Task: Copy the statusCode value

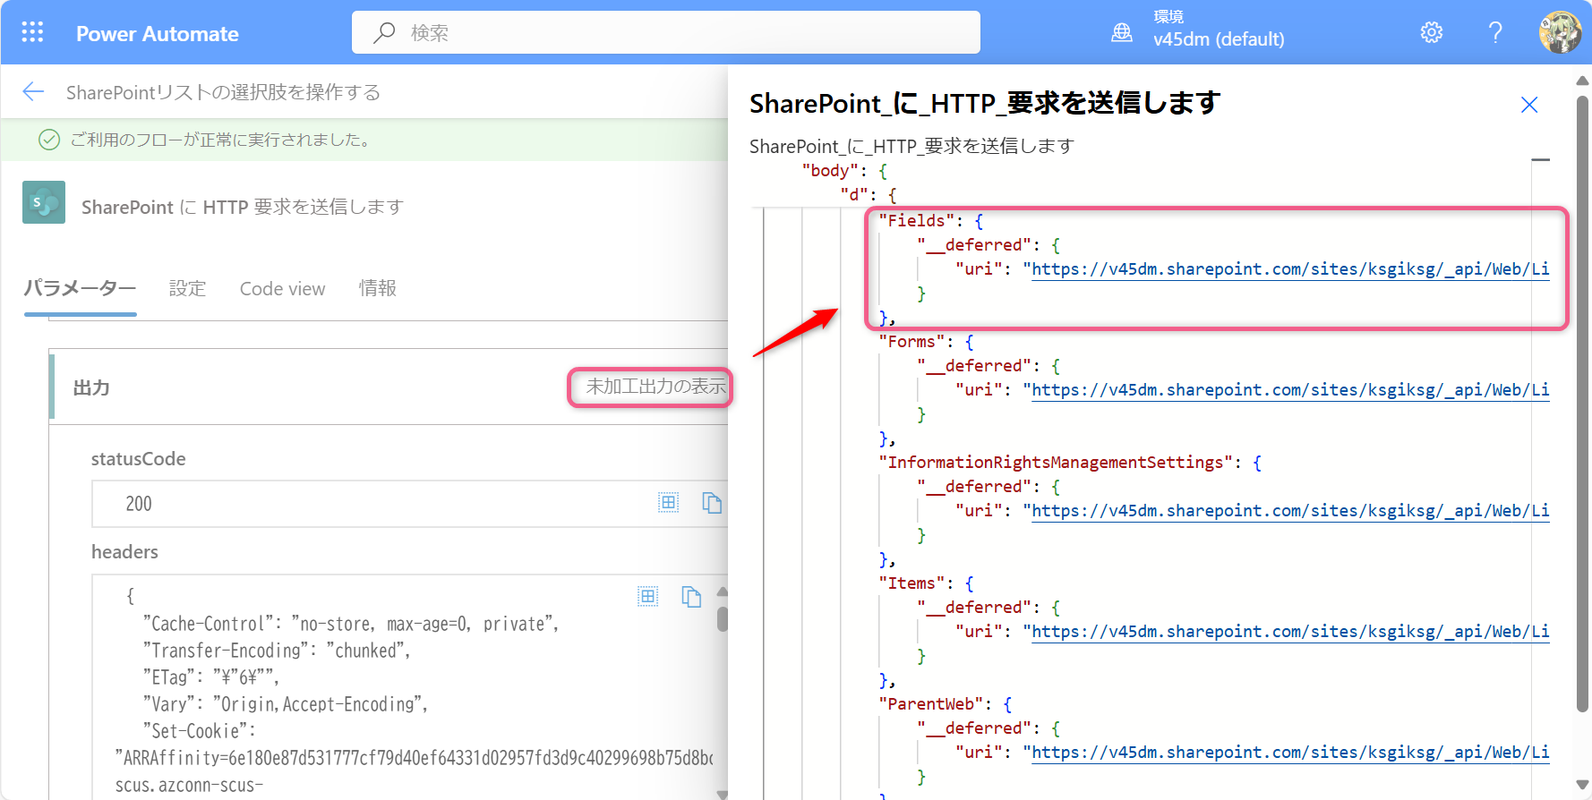Action: (712, 503)
